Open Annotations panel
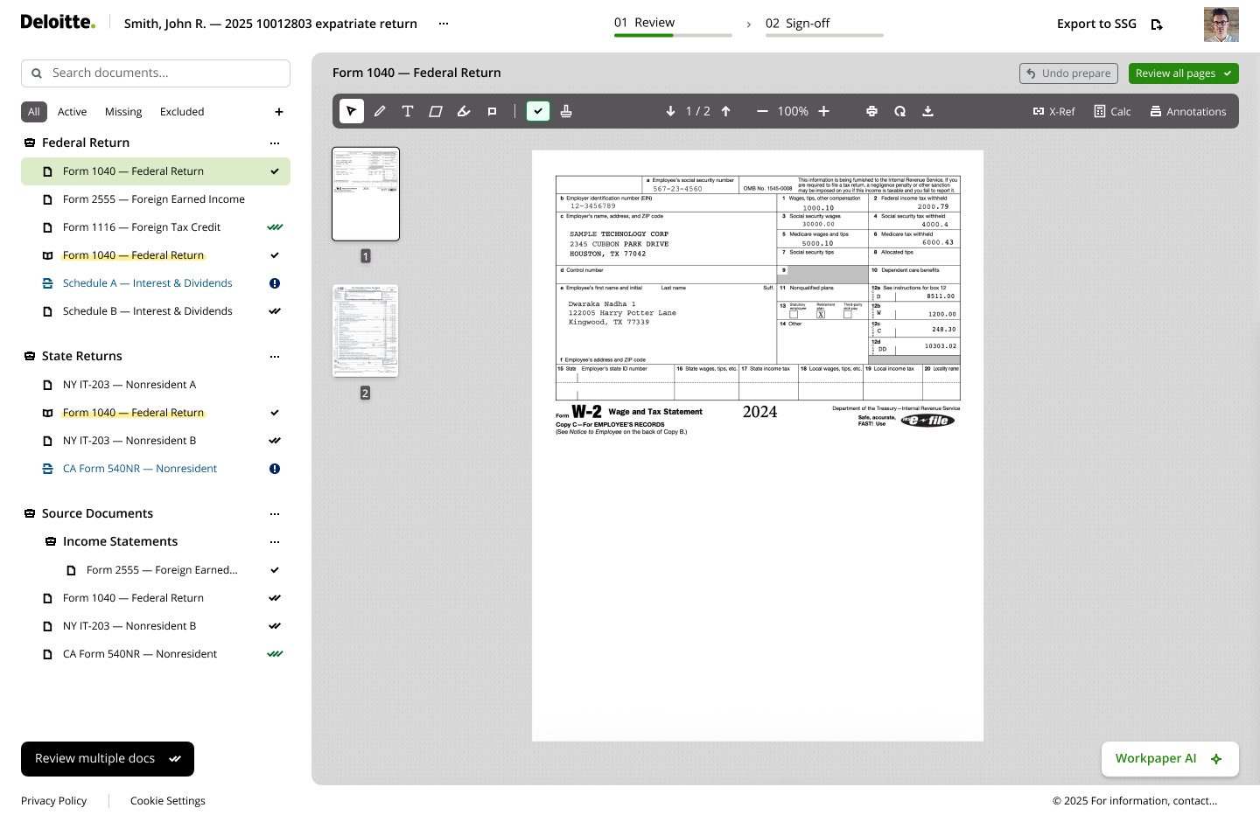The image size is (1260, 815). pos(1187,111)
